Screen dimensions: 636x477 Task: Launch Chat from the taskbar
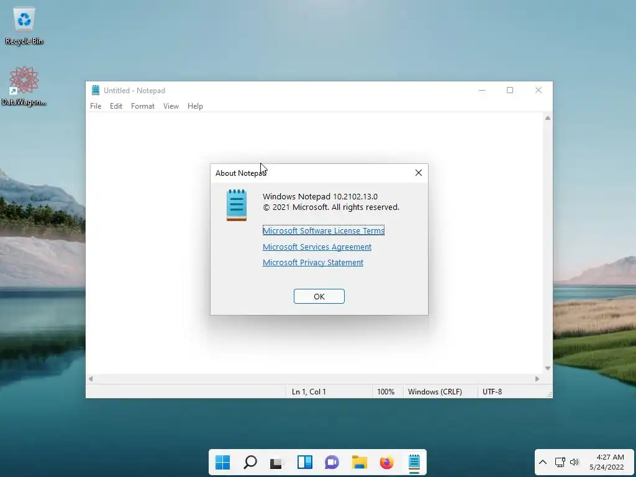point(332,462)
